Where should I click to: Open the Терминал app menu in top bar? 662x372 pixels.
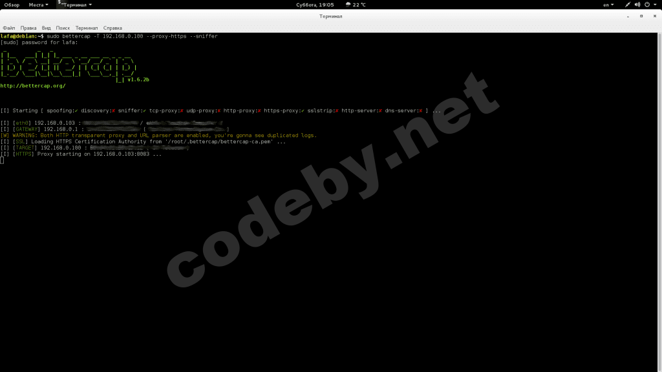point(75,5)
